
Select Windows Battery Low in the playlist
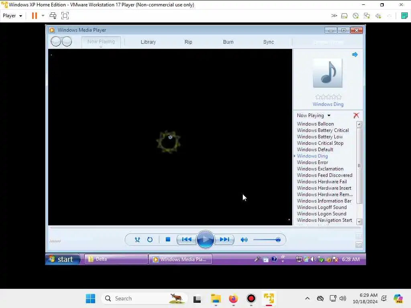pos(320,137)
